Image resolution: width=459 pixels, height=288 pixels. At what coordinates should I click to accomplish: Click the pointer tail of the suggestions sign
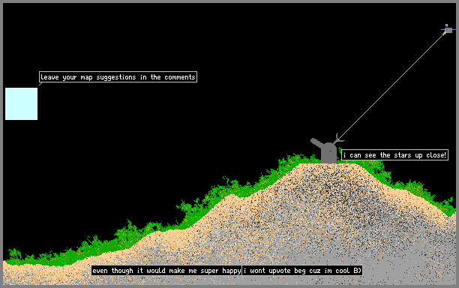tap(40, 84)
